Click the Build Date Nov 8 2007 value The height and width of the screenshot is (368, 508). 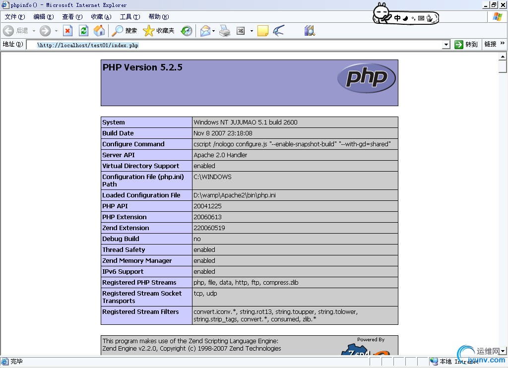223,133
